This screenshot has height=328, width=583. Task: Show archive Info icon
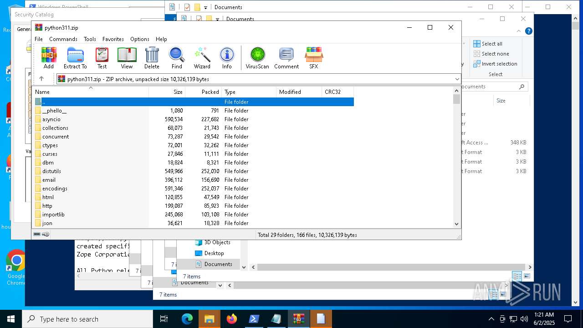227,58
